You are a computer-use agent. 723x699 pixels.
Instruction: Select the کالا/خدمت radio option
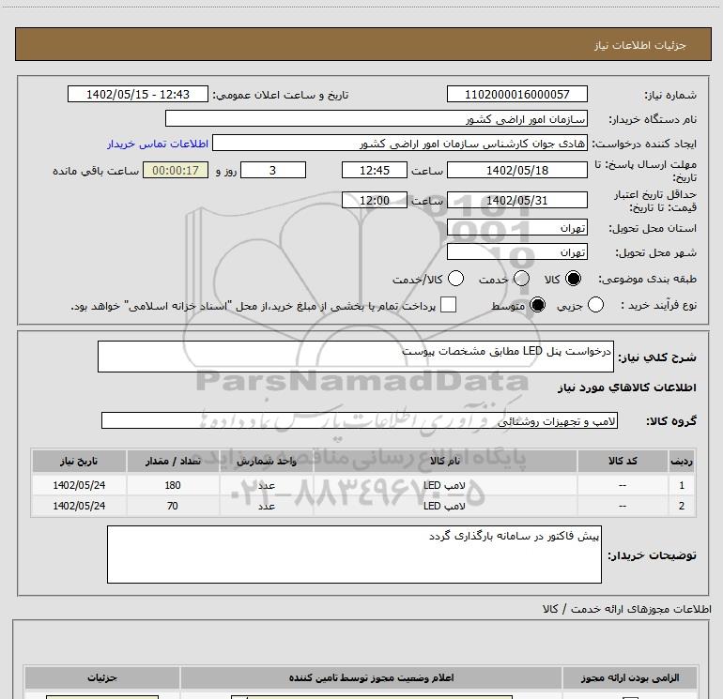pos(456,279)
